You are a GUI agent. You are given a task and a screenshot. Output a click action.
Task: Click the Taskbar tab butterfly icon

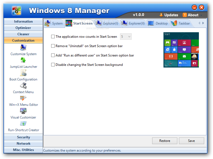coord(174,23)
